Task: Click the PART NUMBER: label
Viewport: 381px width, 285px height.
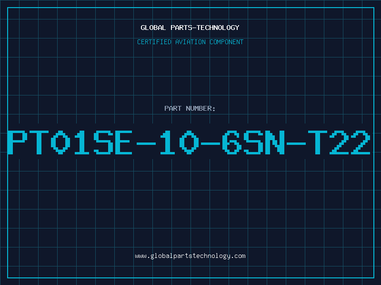Action: coord(190,108)
